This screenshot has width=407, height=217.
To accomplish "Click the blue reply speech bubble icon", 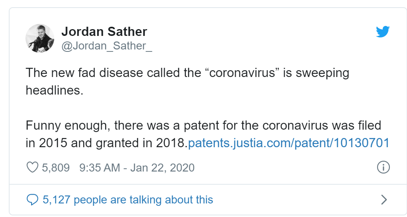I will point(32,199).
